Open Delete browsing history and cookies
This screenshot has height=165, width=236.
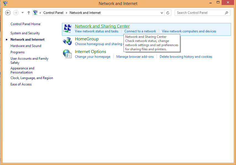point(186,56)
